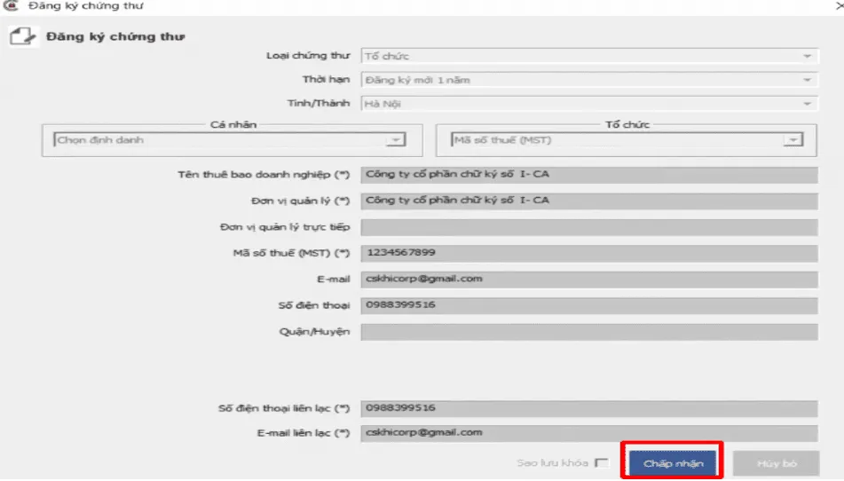Expand the Mã số thuế (MST) combo box
The width and height of the screenshot is (844, 481).
(627, 140)
